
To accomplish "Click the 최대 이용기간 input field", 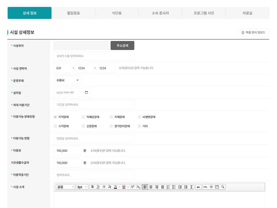I will click(x=94, y=105).
